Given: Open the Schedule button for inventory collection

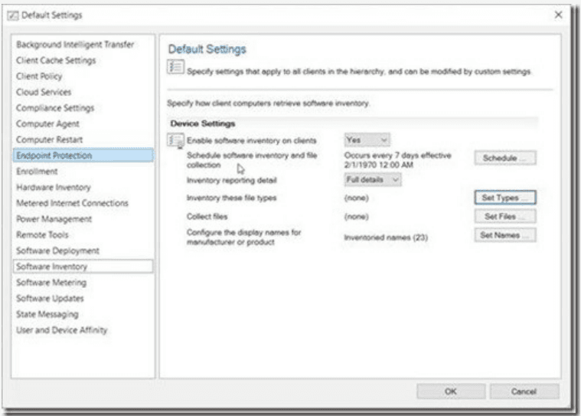Looking at the screenshot, I should coord(504,158).
